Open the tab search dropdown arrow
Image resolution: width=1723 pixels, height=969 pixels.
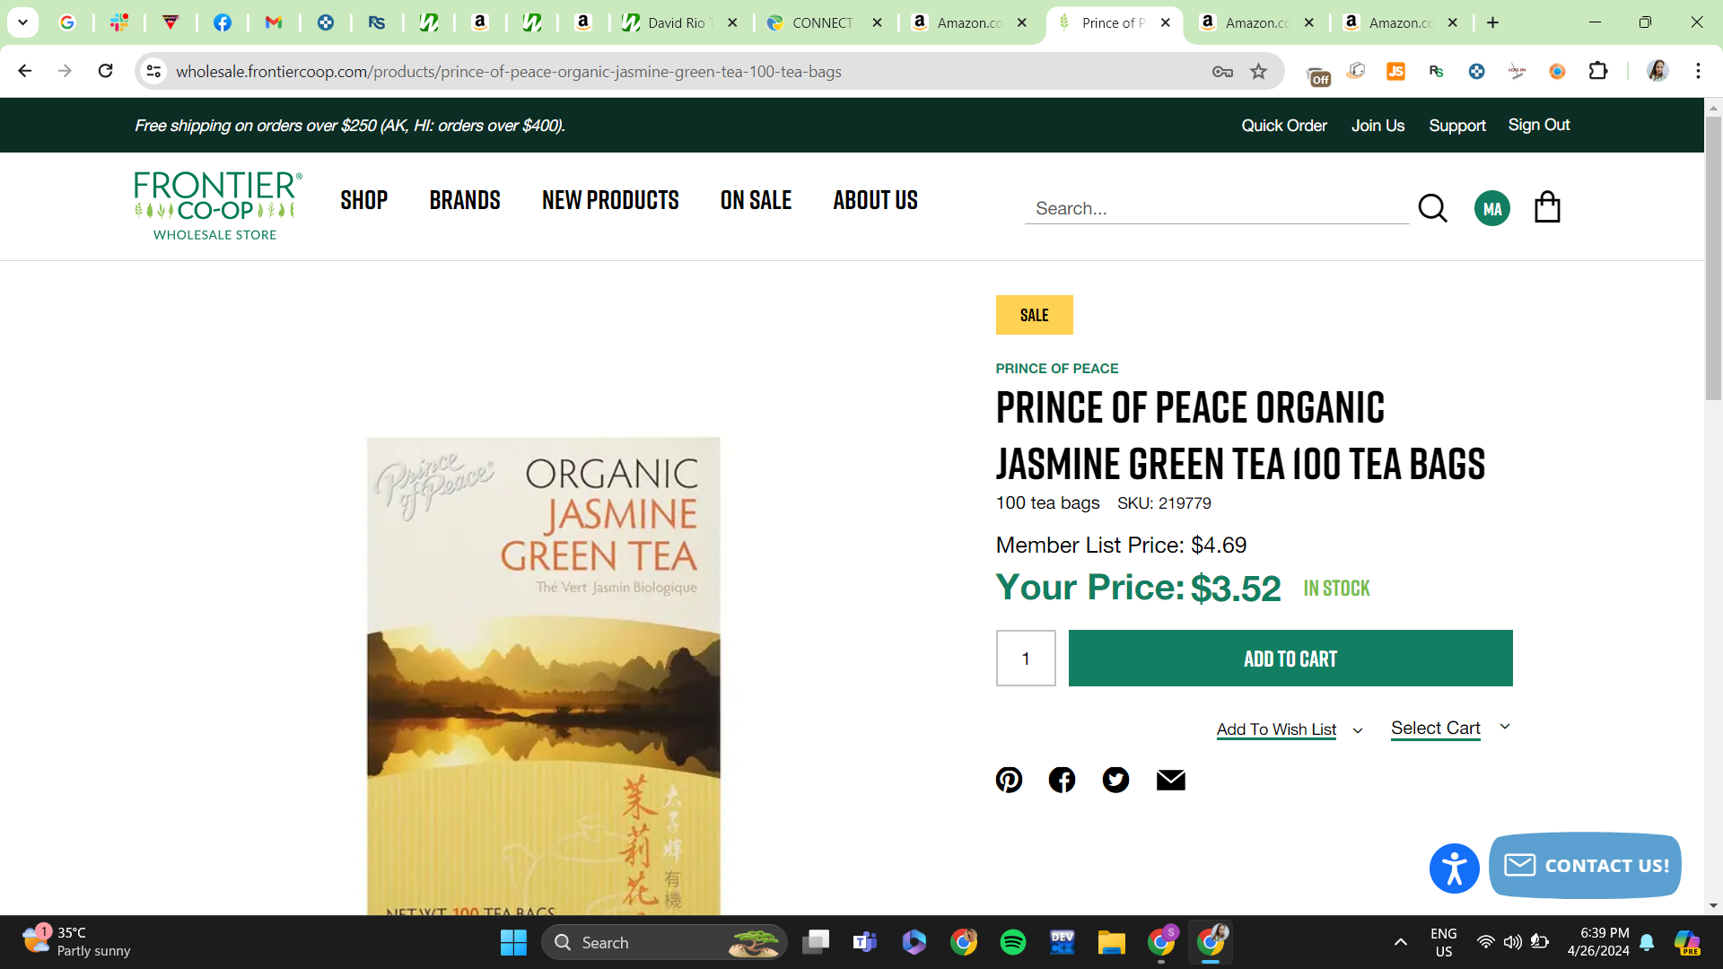click(22, 22)
